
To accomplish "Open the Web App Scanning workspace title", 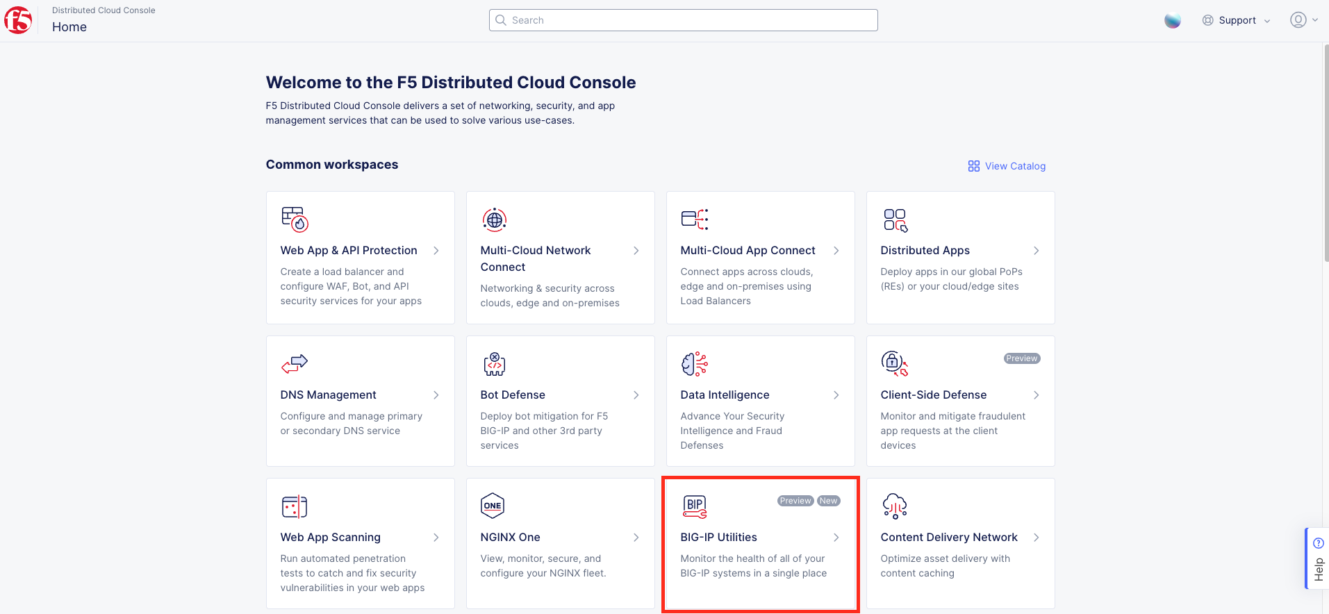I will click(330, 537).
